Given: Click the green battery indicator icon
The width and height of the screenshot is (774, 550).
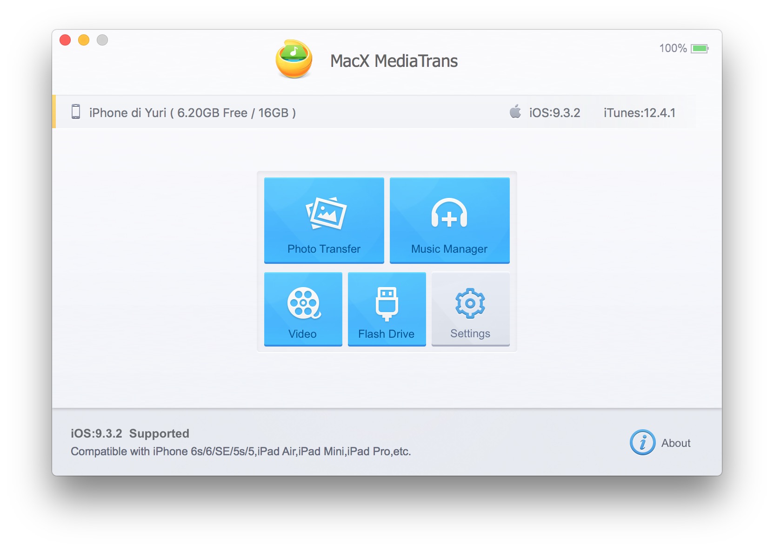Looking at the screenshot, I should [700, 48].
